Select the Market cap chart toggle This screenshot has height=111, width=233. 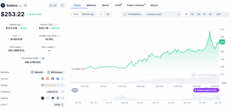pyautogui.click(x=88, y=14)
